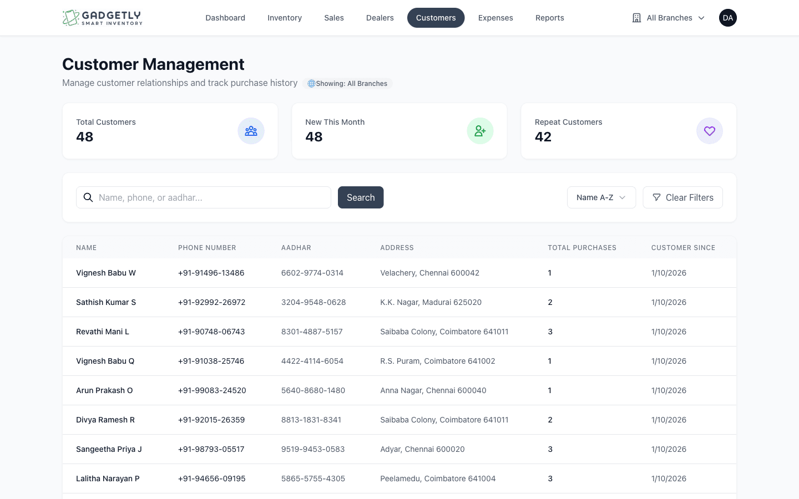Select customer Revathi Mani L
Image resolution: width=799 pixels, height=499 pixels.
(103, 332)
